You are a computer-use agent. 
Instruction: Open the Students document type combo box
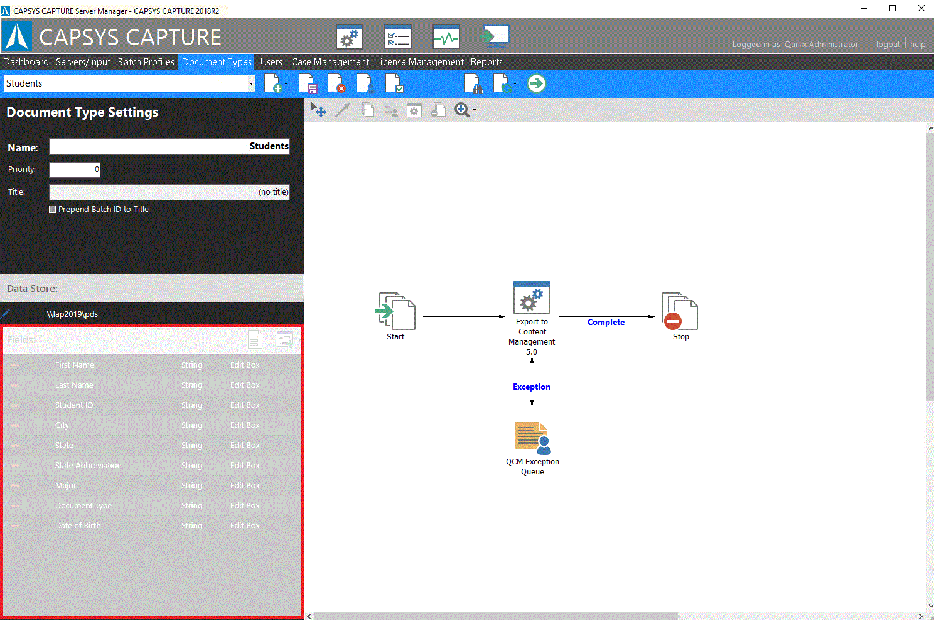tap(130, 83)
